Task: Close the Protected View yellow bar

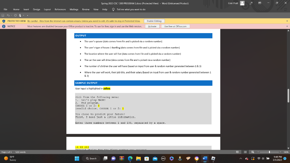Action: click(x=287, y=21)
